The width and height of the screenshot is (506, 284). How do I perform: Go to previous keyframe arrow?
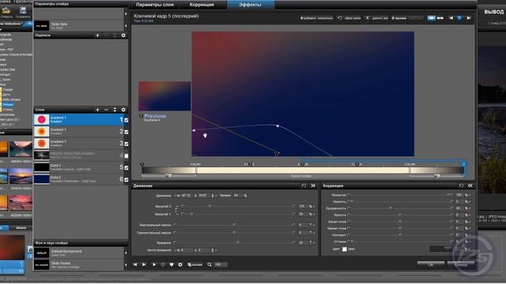(x=451, y=18)
